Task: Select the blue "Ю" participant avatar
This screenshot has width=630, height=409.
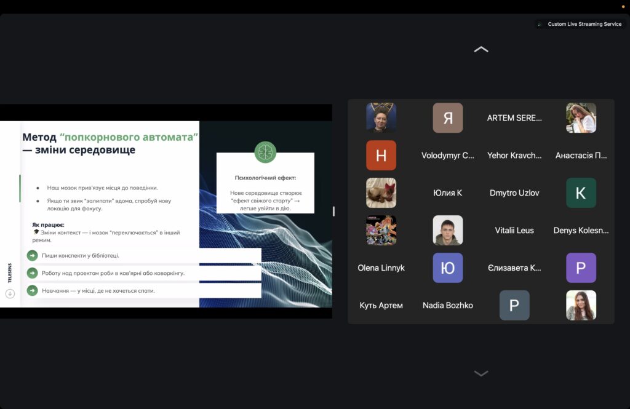Action: (x=447, y=268)
